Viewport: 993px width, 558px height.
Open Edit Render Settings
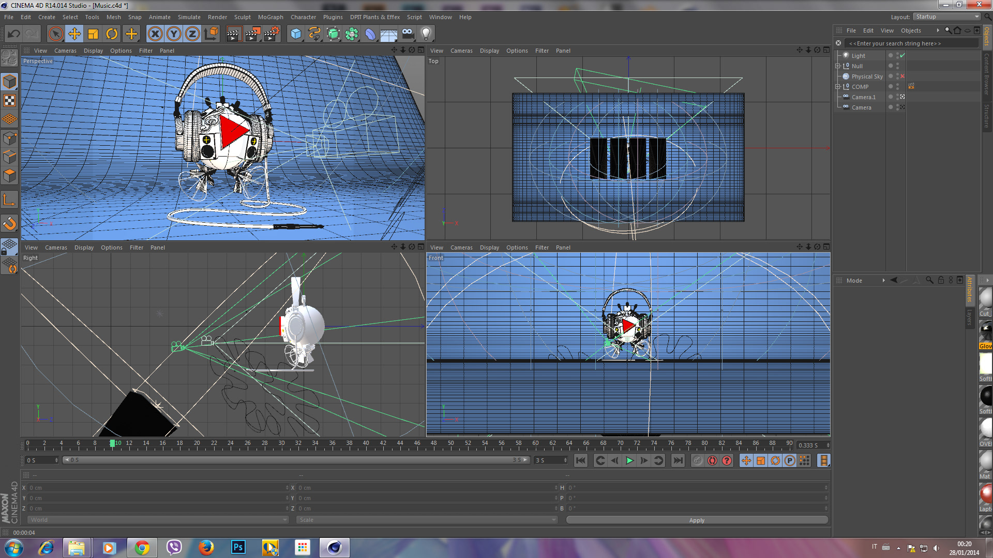[272, 34]
